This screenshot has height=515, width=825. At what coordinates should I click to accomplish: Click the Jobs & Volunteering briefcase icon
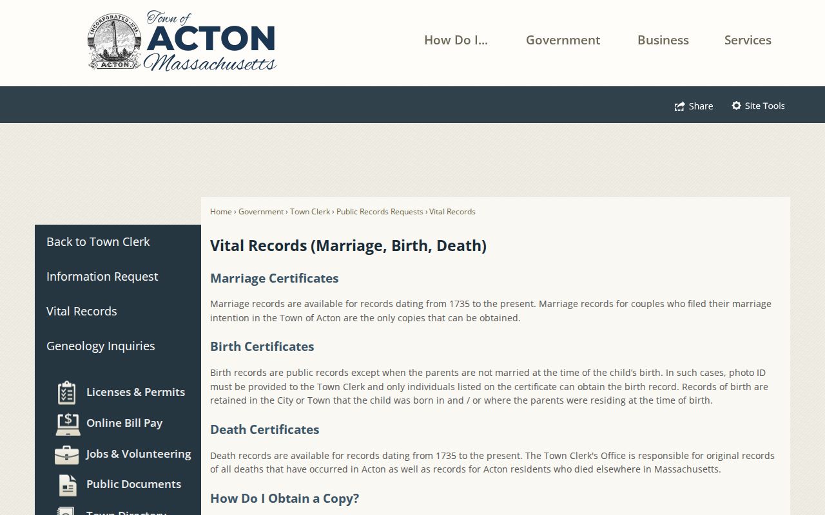coord(67,454)
